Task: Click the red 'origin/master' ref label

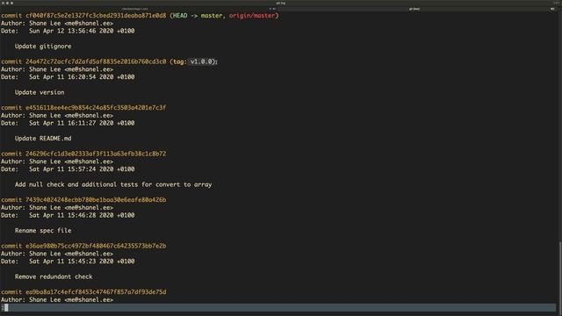Action: coord(252,16)
